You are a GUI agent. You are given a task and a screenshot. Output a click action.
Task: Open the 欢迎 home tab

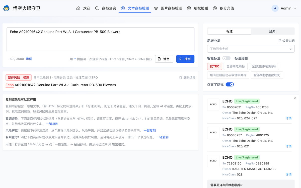tap(83, 8)
